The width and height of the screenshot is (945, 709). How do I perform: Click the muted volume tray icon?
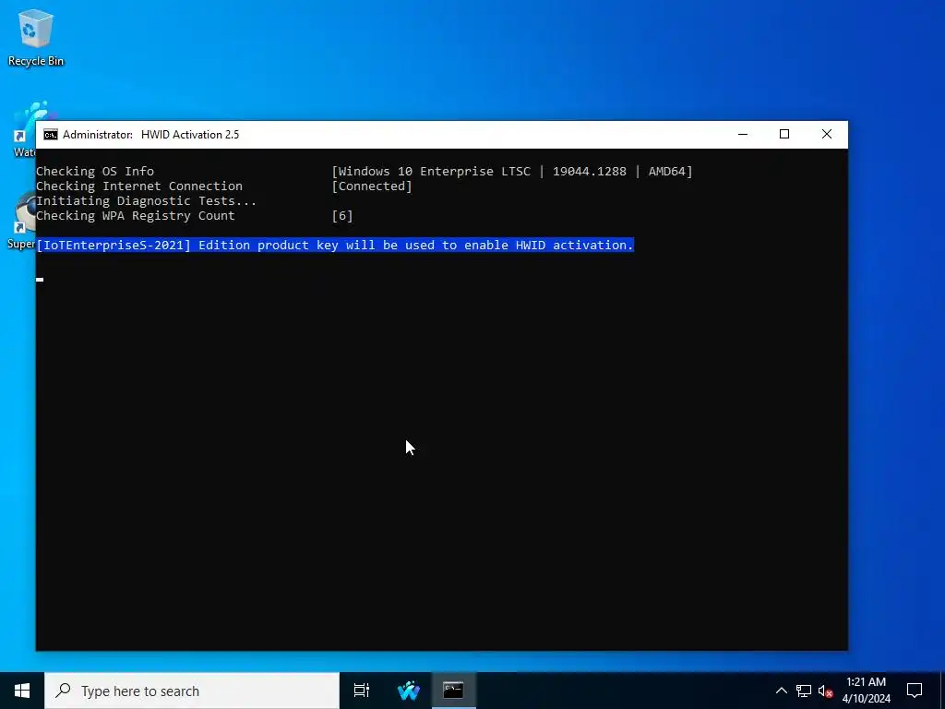(x=825, y=691)
